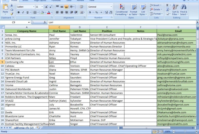Increase font size with Grow Font

pos(46,7)
